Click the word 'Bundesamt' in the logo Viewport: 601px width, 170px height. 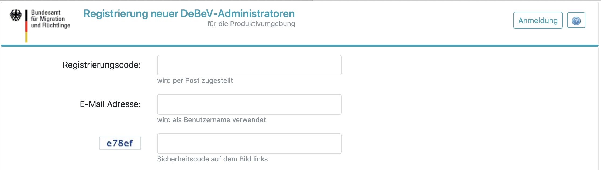click(x=46, y=12)
